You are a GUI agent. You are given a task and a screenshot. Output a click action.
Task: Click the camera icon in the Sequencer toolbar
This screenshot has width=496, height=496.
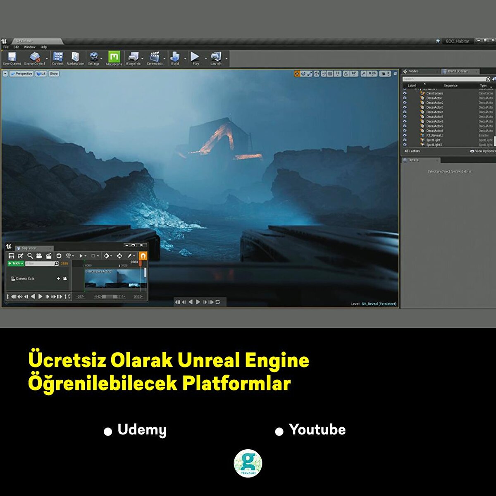tap(38, 255)
